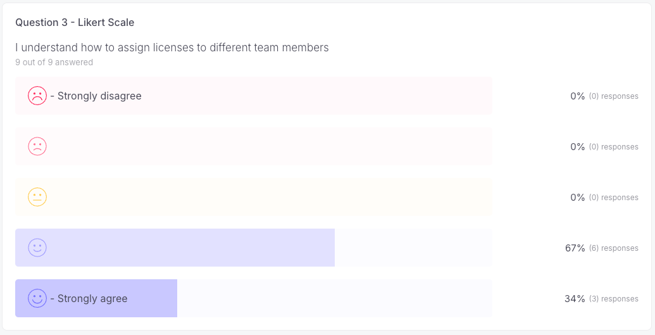Click the Strongly agree smiley icon
This screenshot has height=335, width=655.
[x=37, y=298]
